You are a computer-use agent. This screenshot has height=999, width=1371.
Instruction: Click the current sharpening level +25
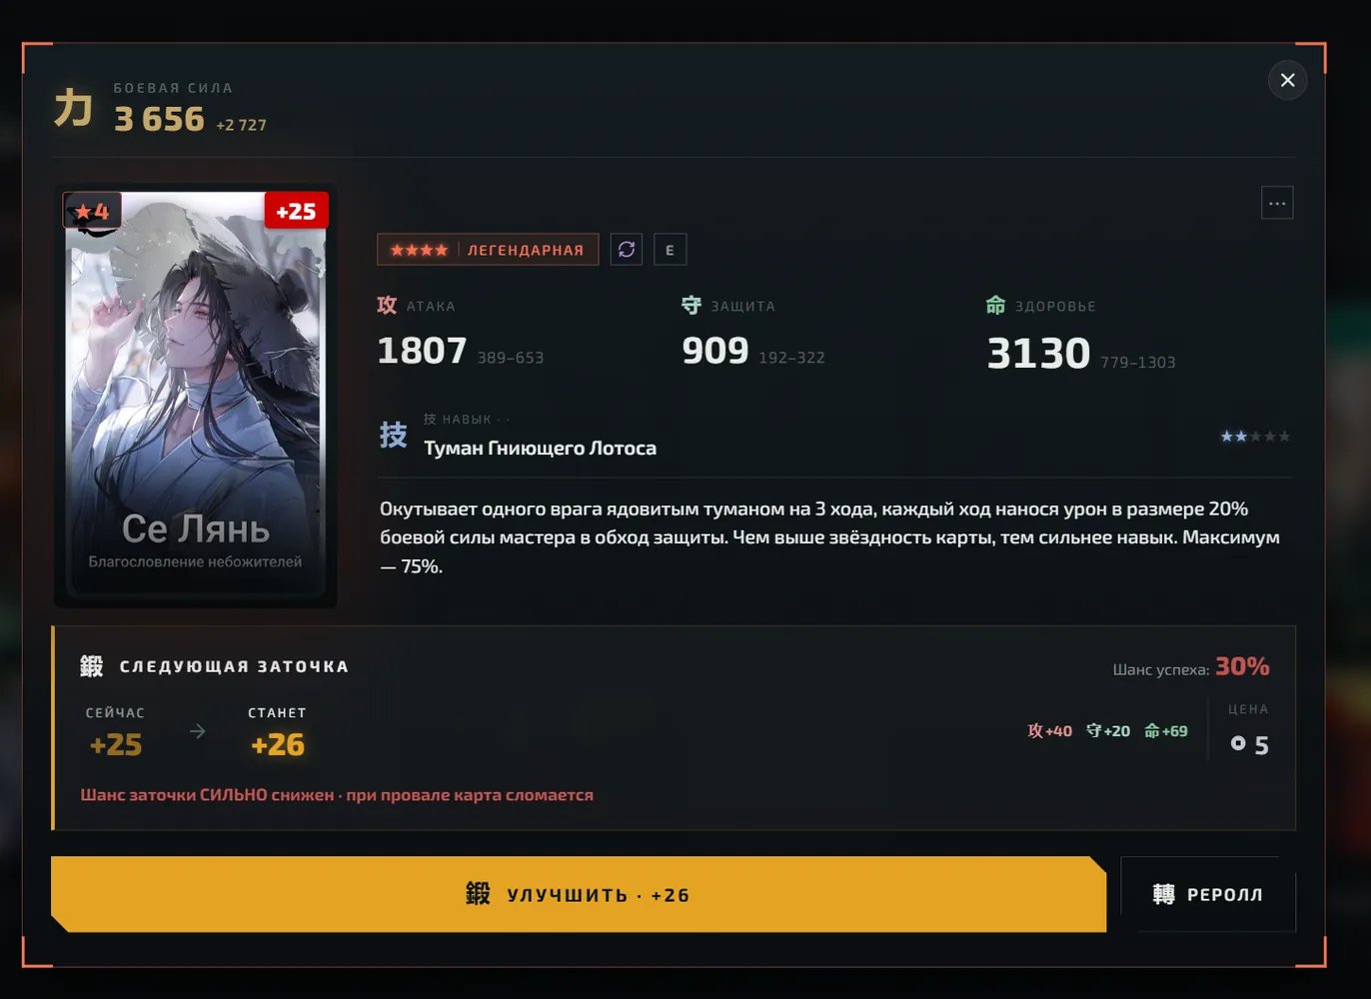pyautogui.click(x=116, y=745)
